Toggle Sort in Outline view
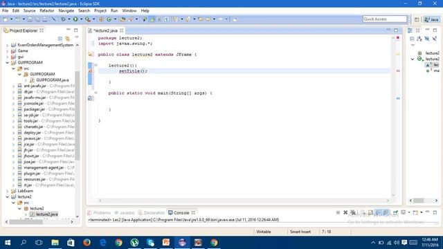 coord(419,39)
